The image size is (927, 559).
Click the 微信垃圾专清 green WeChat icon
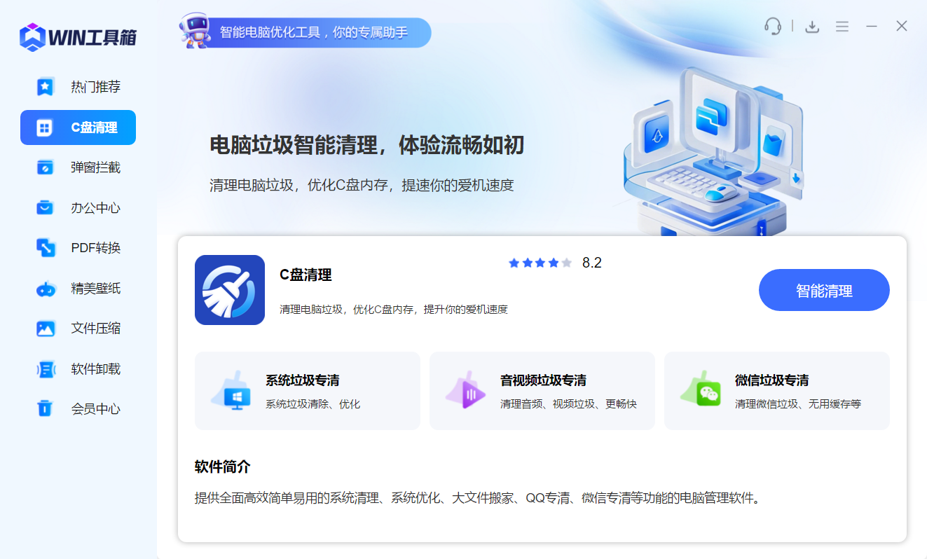[x=699, y=391]
